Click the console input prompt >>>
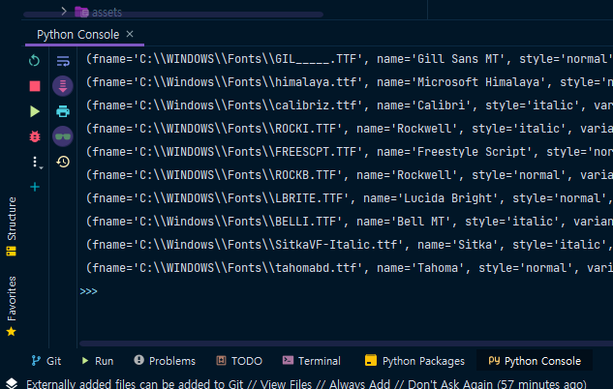This screenshot has height=389, width=613. (x=88, y=291)
